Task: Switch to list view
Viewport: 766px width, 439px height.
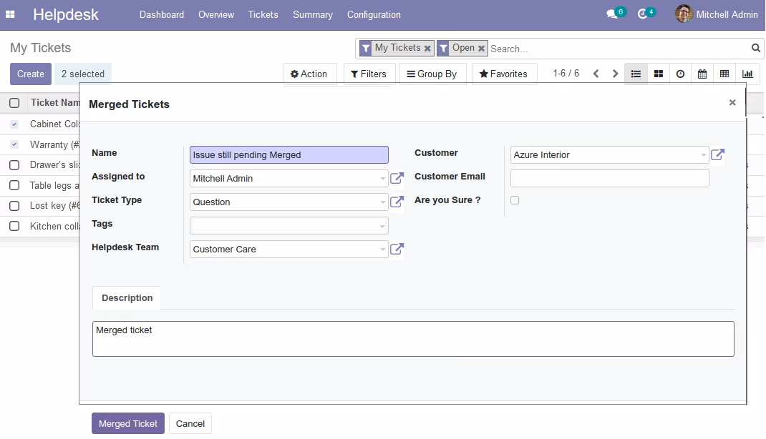Action: [x=636, y=74]
